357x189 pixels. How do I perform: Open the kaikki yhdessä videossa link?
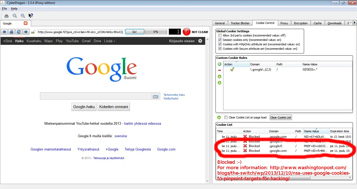click(x=143, y=123)
